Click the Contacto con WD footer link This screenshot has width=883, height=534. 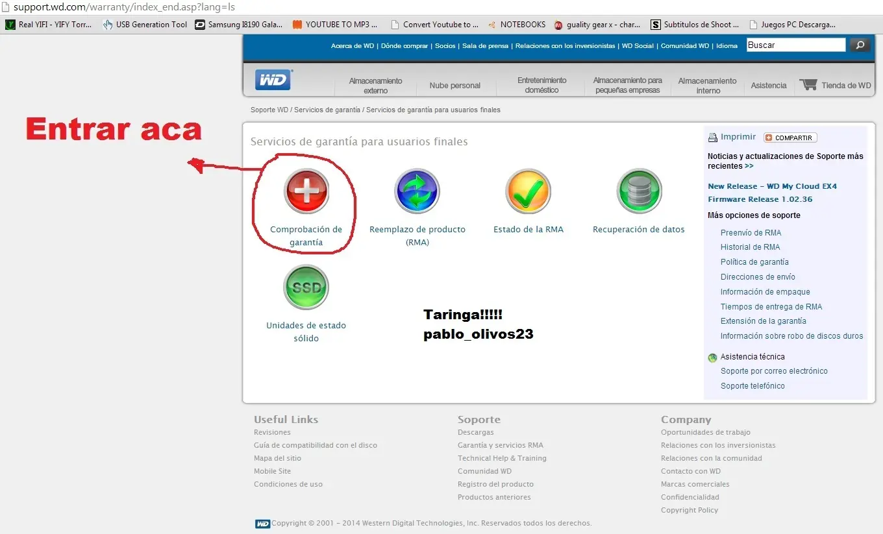pos(691,472)
